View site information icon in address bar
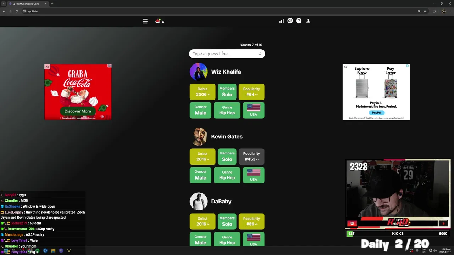This screenshot has width=454, height=255. [24, 11]
